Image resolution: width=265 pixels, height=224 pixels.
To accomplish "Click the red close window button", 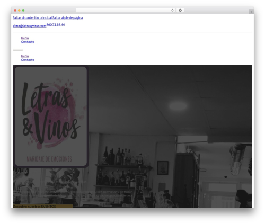I will [x=15, y=11].
